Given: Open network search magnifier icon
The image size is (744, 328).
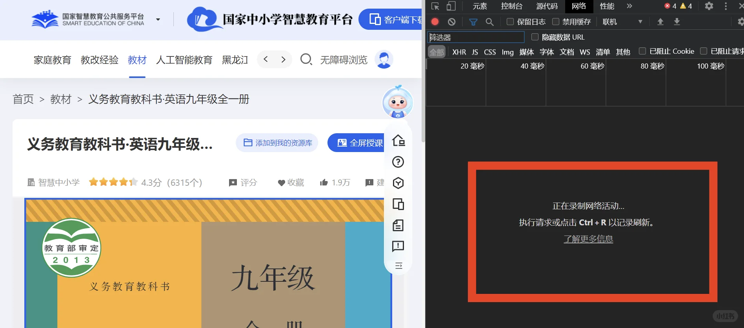Looking at the screenshot, I should (489, 22).
